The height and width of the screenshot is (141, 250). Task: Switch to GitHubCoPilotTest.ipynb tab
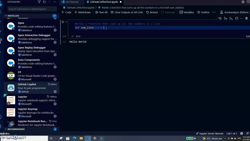pyautogui.click(x=104, y=2)
